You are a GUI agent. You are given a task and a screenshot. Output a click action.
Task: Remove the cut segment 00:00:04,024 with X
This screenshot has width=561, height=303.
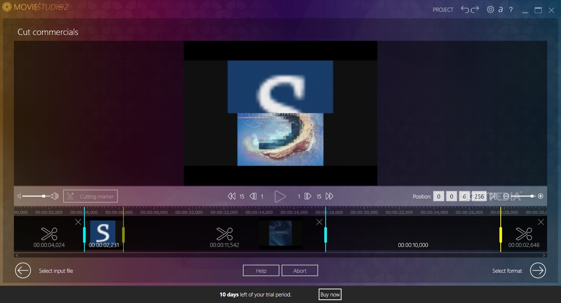[78, 222]
